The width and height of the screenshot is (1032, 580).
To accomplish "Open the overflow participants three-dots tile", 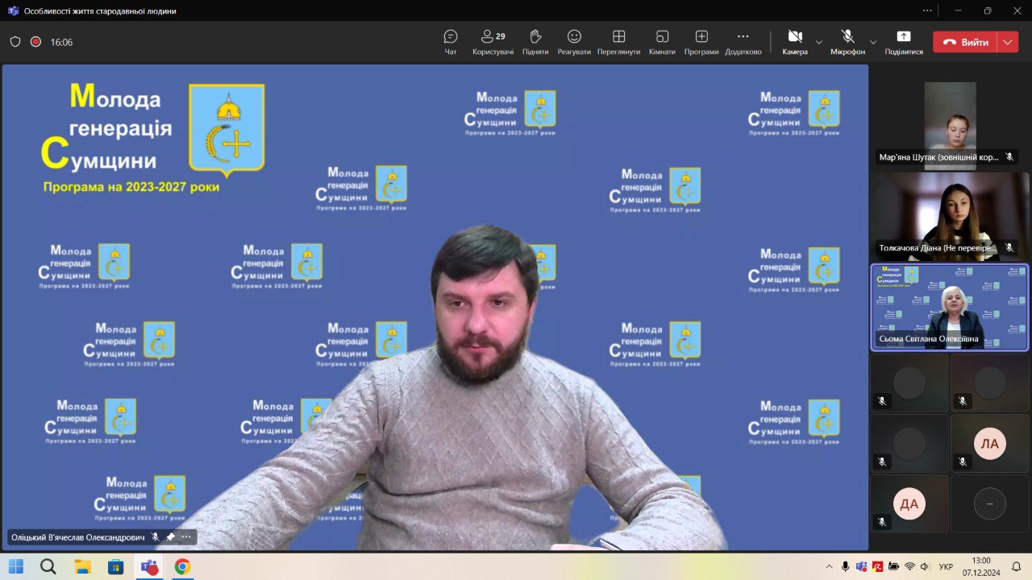I will pos(989,504).
